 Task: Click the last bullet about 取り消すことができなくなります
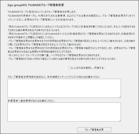pos(62,59)
